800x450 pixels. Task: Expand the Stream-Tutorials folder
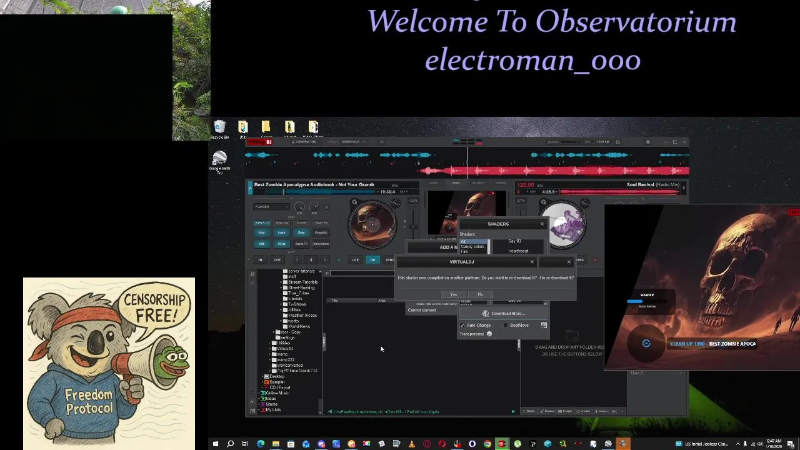pos(282,282)
